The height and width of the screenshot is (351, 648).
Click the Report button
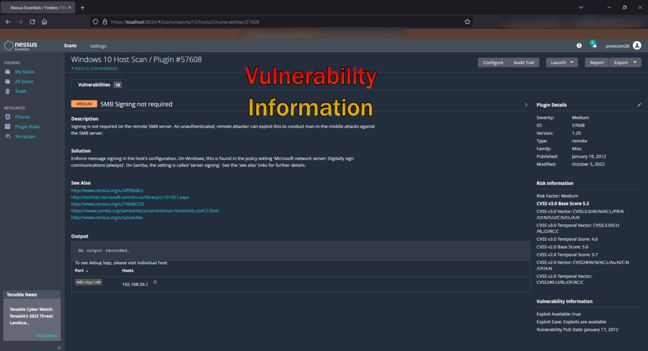pyautogui.click(x=597, y=62)
